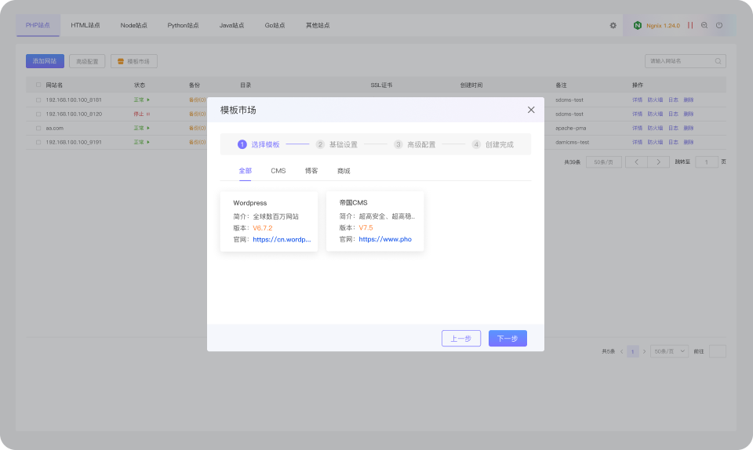Click the 模板市场 store icon button
Image resolution: width=753 pixels, height=450 pixels.
(134, 61)
